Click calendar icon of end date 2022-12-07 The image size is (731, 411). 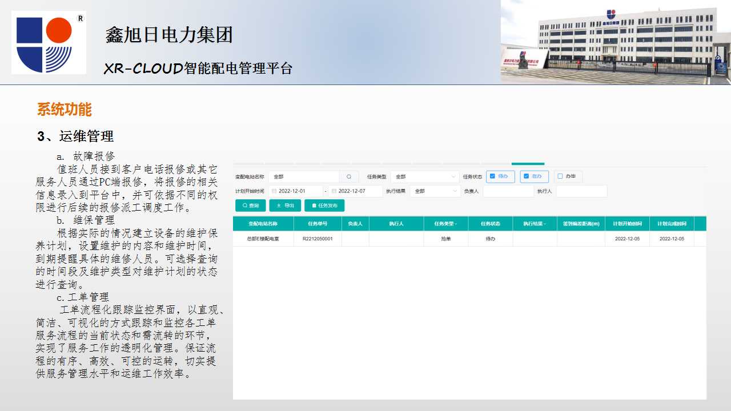coord(334,191)
